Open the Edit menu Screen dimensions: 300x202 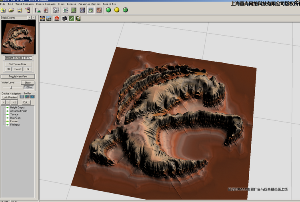10,4
